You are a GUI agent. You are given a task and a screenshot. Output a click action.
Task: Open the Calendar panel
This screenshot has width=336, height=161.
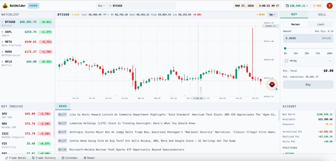tap(70, 158)
